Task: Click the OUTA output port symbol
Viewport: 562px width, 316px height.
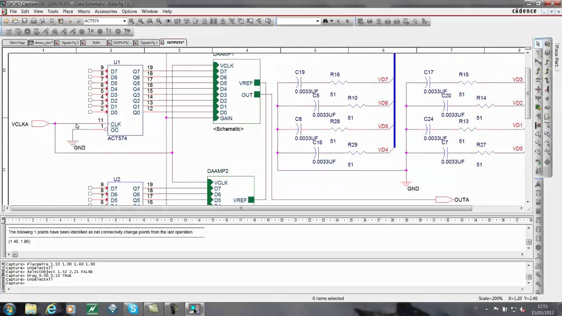Action: tap(444, 200)
